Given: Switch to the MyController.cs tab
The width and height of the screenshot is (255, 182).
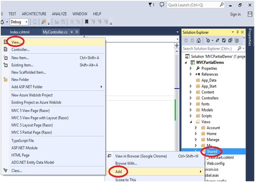Looking at the screenshot, I should coord(55,32).
